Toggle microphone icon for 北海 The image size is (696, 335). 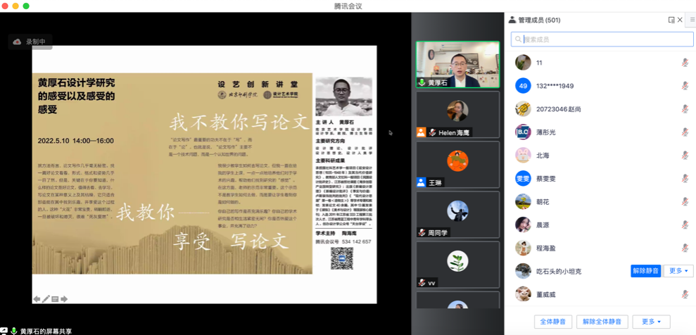[x=684, y=156]
